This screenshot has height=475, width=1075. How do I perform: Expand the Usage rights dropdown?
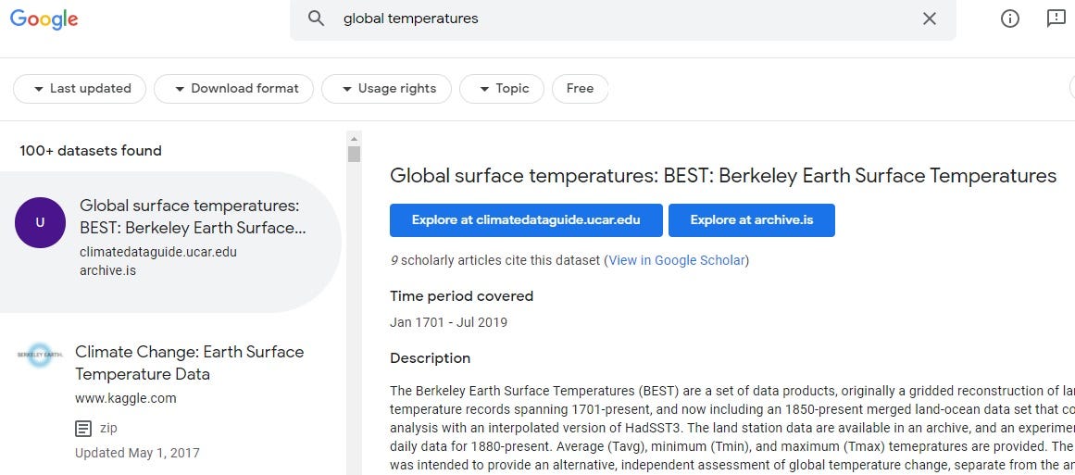[386, 89]
